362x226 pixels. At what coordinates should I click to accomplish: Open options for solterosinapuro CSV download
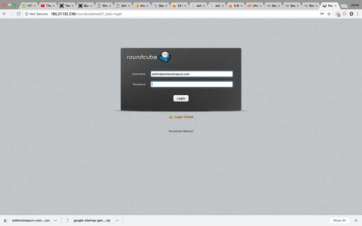point(56,220)
